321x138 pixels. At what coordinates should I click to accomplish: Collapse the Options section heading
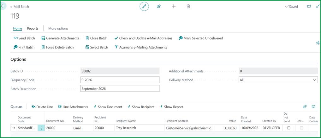[x=18, y=59]
